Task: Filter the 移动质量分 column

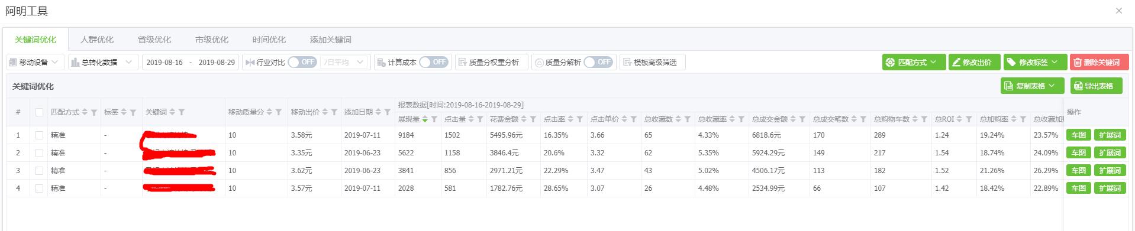Action: point(279,112)
